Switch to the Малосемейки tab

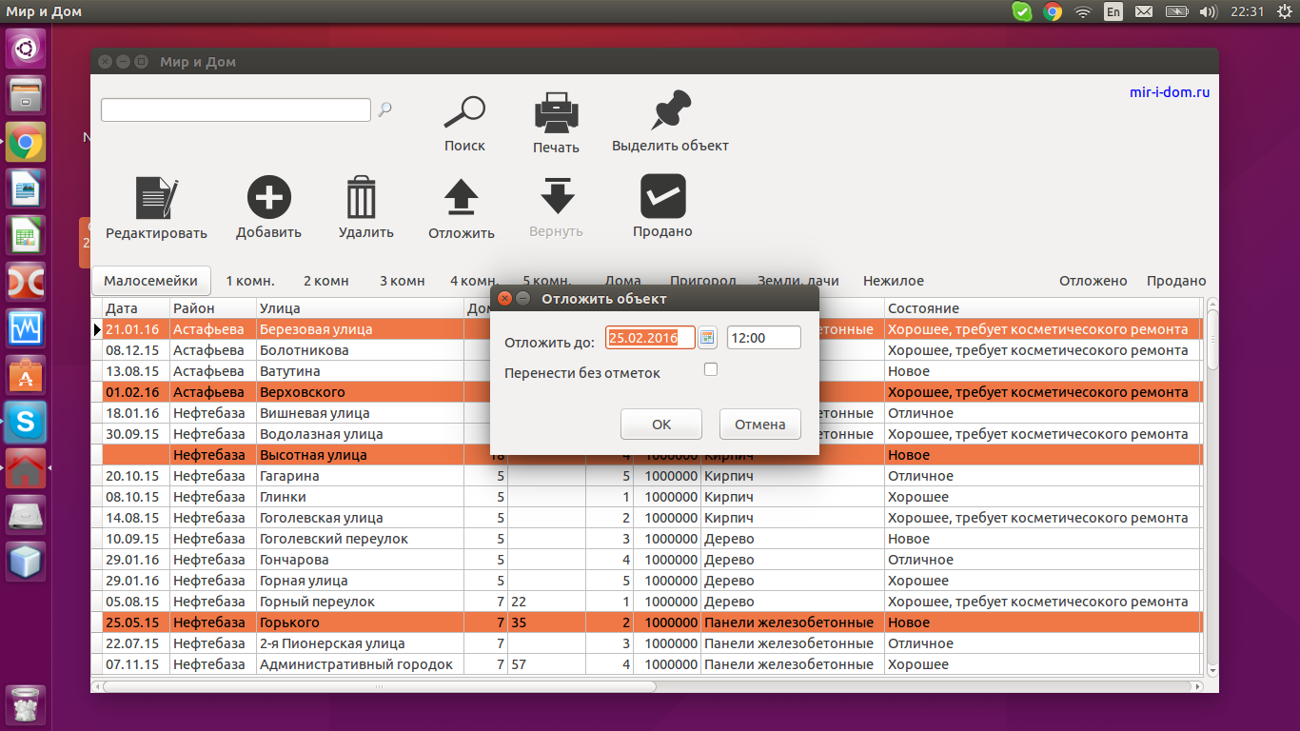click(151, 281)
